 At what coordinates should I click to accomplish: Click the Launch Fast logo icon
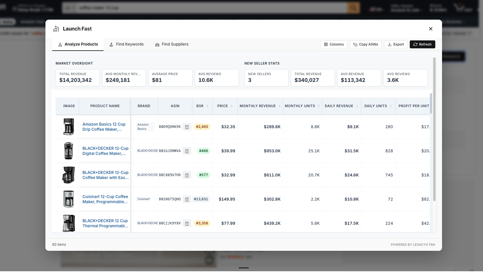click(56, 29)
